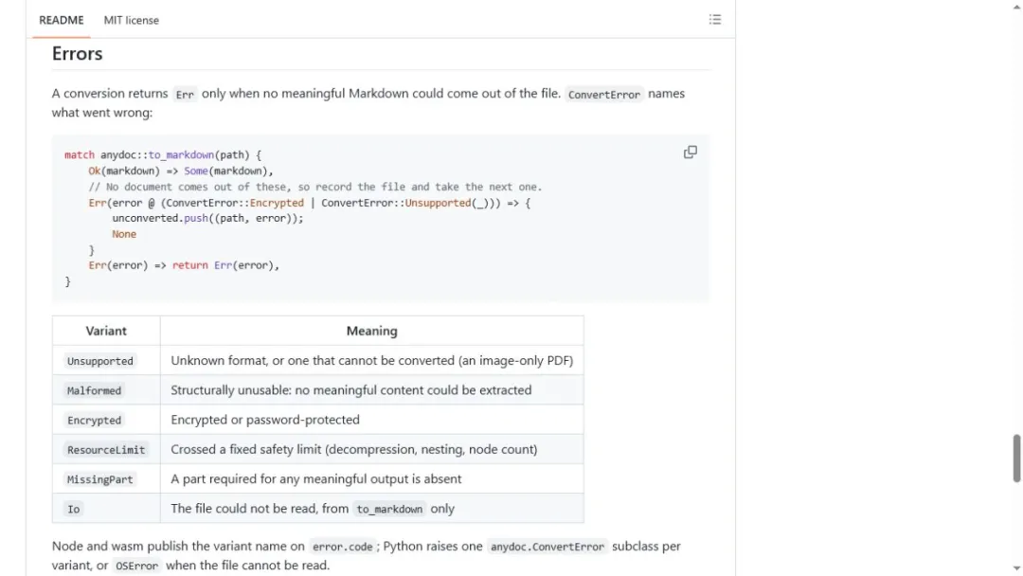
Task: Open the MIT license tab
Action: pos(131,20)
